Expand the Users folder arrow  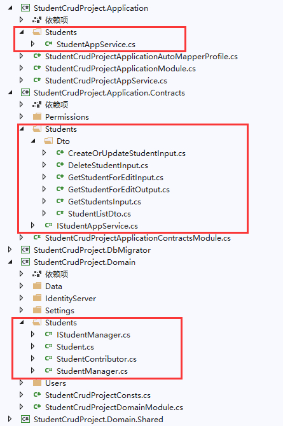click(22, 383)
